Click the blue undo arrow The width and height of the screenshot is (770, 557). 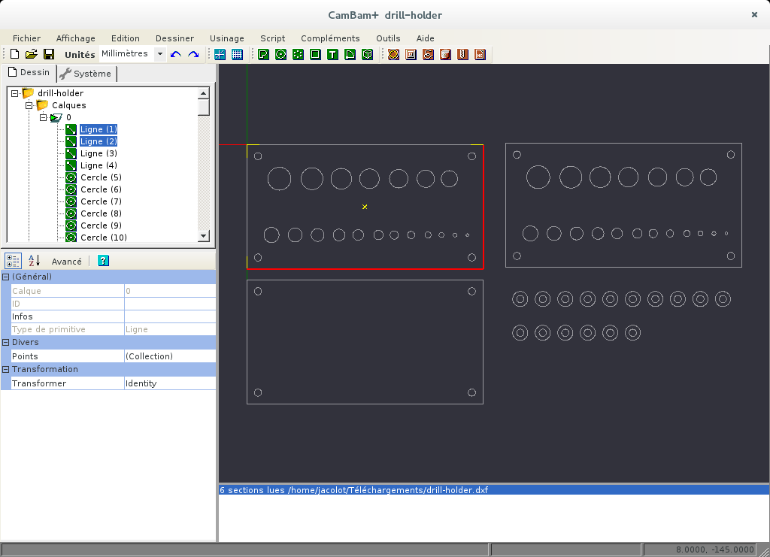(176, 54)
